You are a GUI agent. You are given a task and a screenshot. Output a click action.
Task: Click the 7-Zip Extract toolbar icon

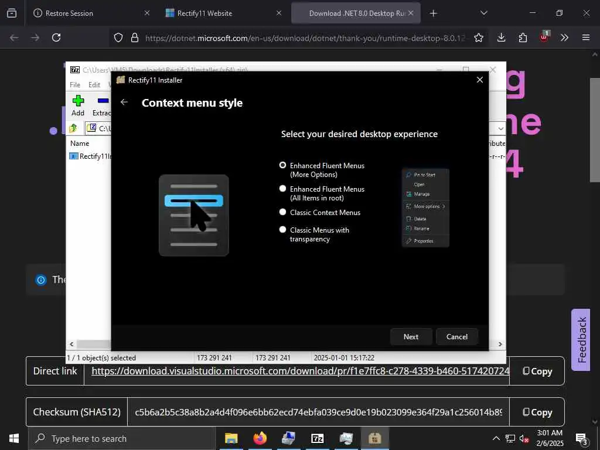[102, 105]
